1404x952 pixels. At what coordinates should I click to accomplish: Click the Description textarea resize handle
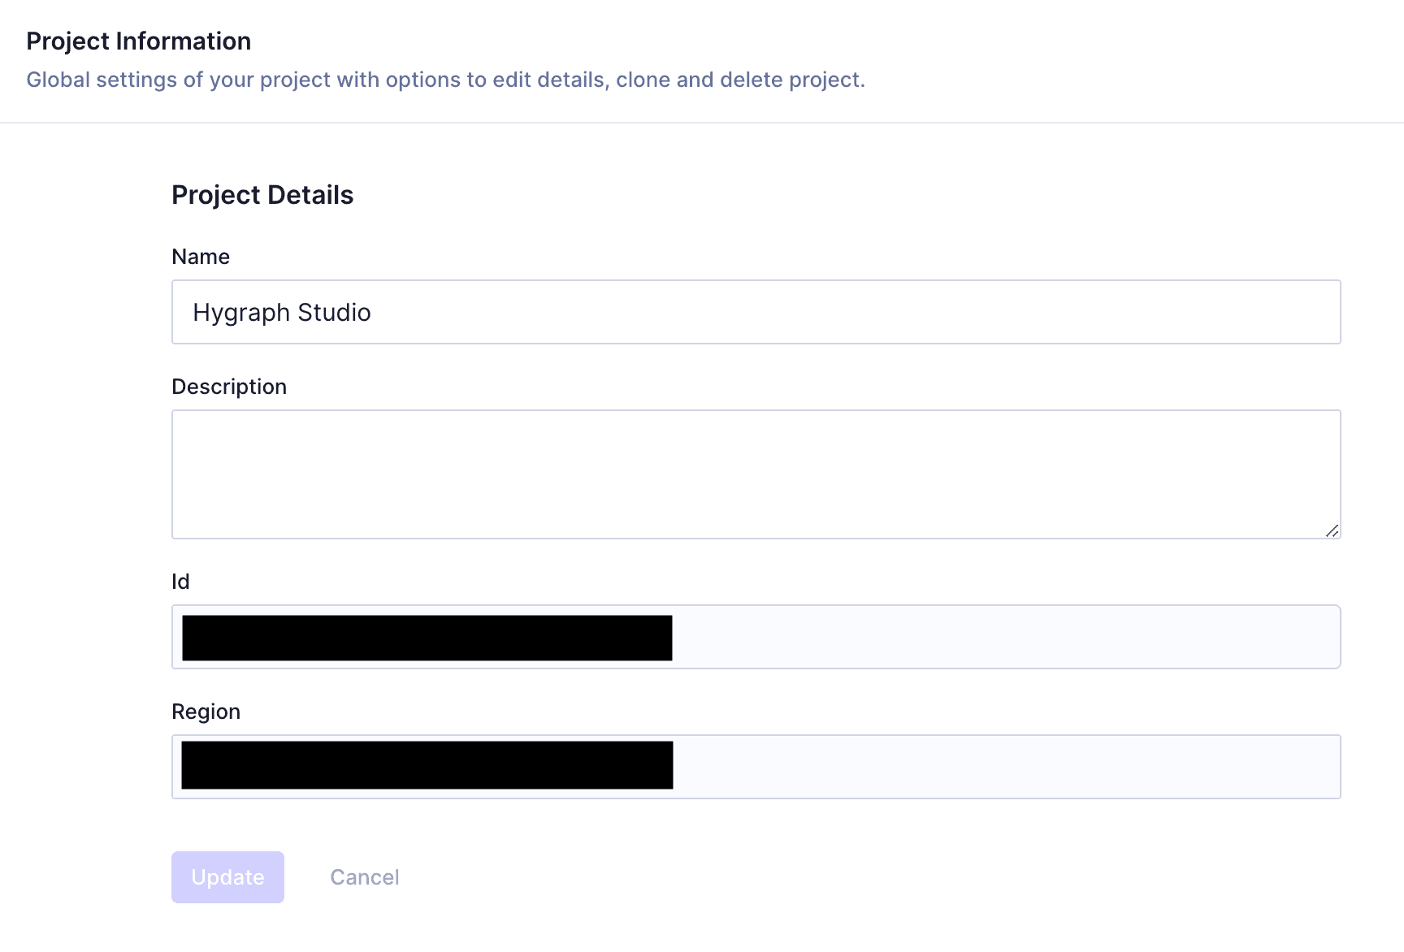[x=1332, y=531]
